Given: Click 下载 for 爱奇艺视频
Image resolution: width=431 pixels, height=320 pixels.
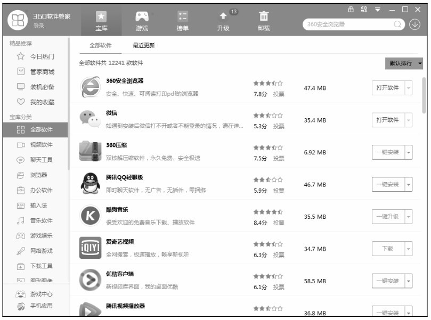Looking at the screenshot, I should pos(388,249).
